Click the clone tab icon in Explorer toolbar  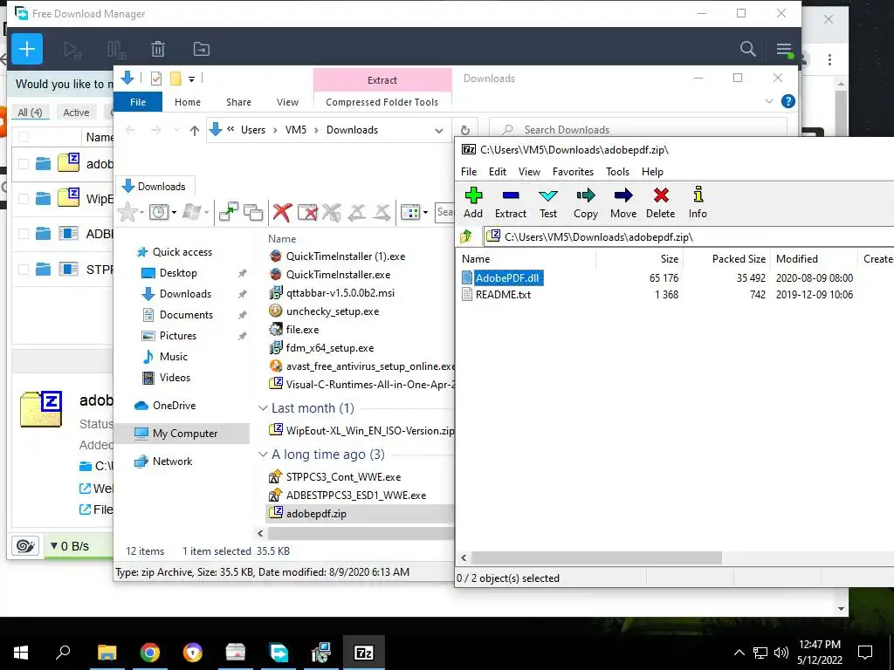pyautogui.click(x=229, y=212)
